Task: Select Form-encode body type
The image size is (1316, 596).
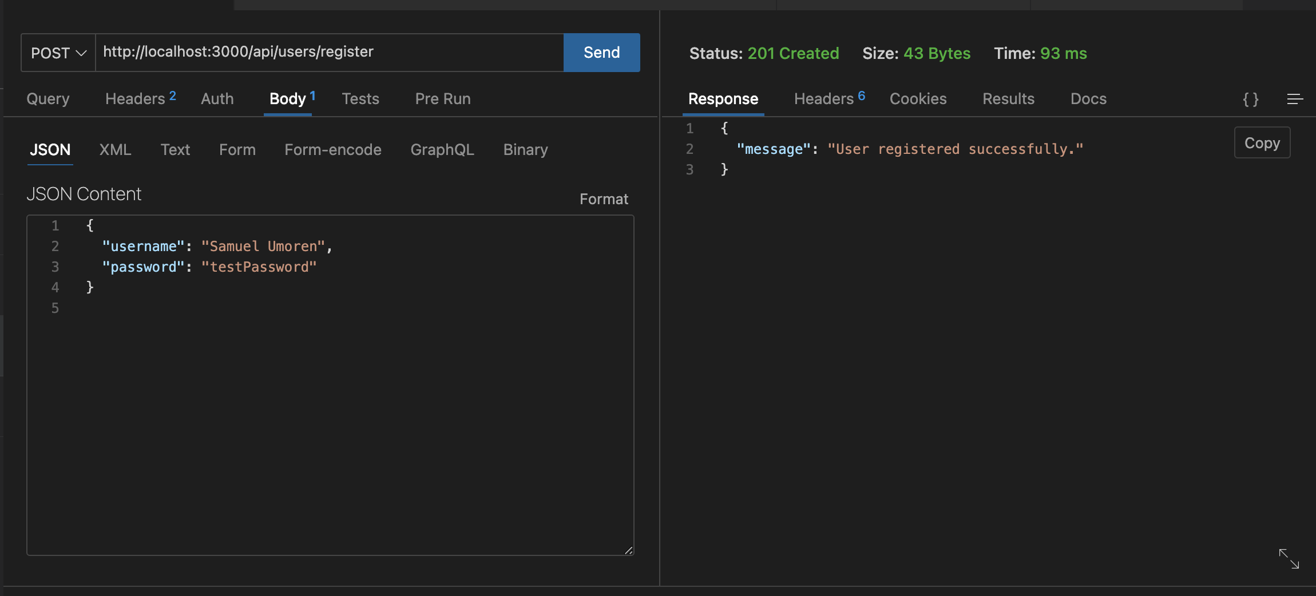Action: [333, 150]
